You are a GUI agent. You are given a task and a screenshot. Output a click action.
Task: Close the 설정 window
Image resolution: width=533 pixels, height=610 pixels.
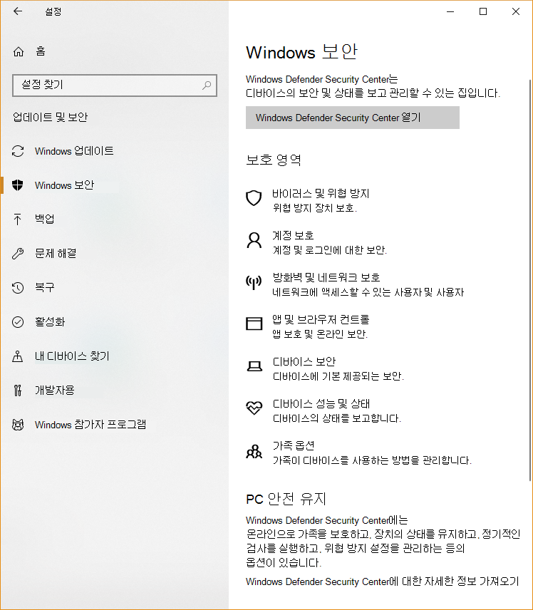(x=515, y=11)
